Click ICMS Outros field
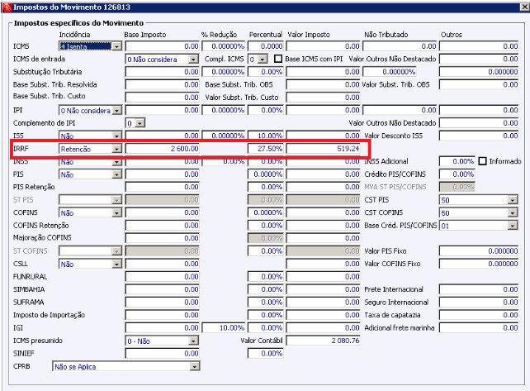The image size is (530, 391). 479,46
